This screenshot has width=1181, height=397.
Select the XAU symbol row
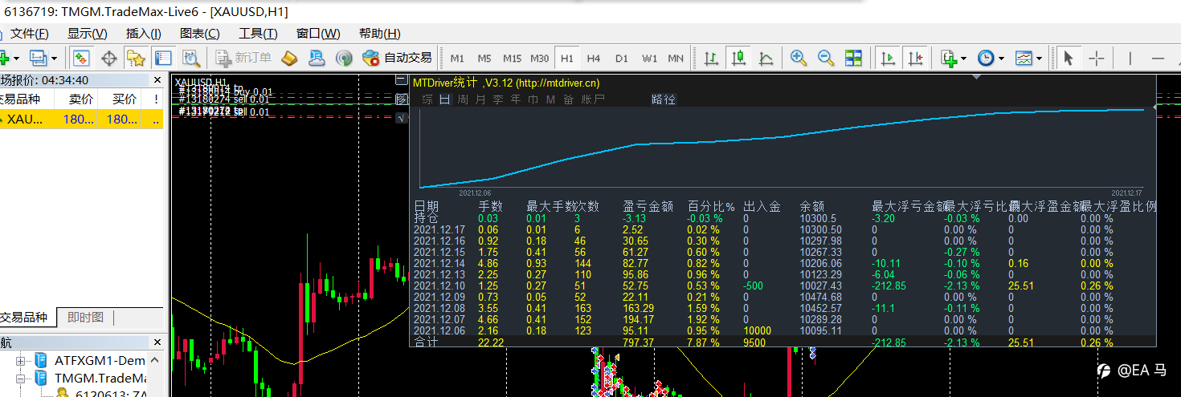pyautogui.click(x=81, y=119)
